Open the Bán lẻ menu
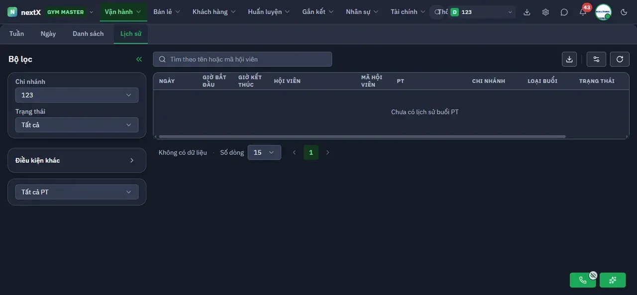 pos(167,12)
